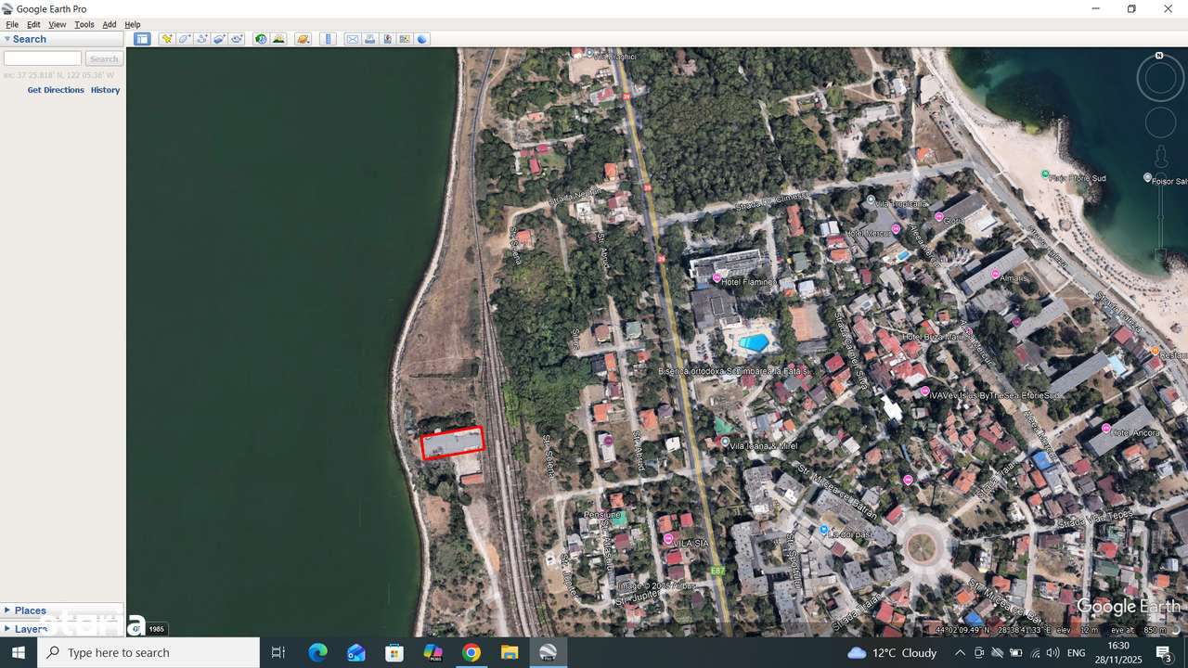Show historical imagery clock icon

261,39
